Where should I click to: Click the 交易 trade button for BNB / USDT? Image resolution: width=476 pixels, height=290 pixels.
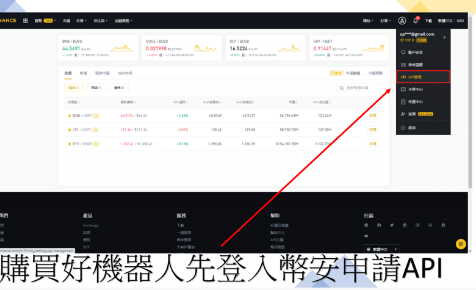[x=373, y=116]
